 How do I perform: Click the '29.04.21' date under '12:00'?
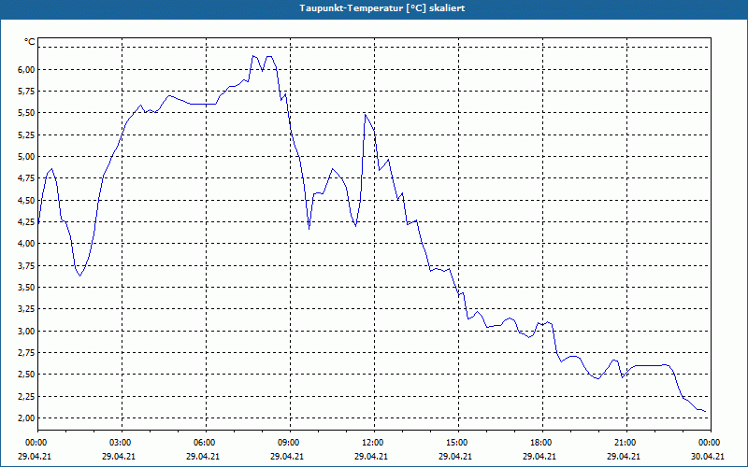coord(371,456)
